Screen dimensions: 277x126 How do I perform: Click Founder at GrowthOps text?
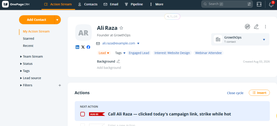(x=114, y=35)
